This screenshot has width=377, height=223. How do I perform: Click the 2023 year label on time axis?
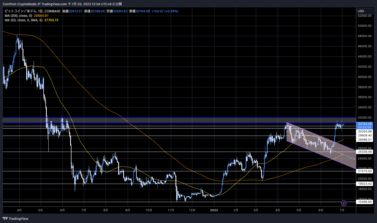coord(214,210)
